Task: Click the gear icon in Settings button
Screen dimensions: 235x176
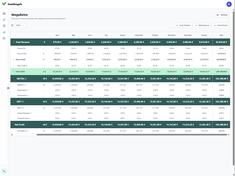Action: coord(218,15)
